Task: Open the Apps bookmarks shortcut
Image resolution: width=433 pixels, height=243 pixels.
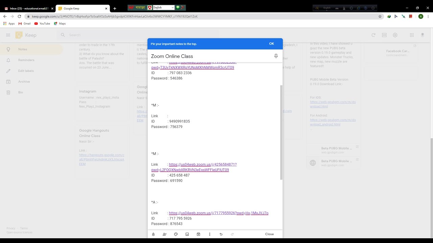Action: click(x=9, y=24)
